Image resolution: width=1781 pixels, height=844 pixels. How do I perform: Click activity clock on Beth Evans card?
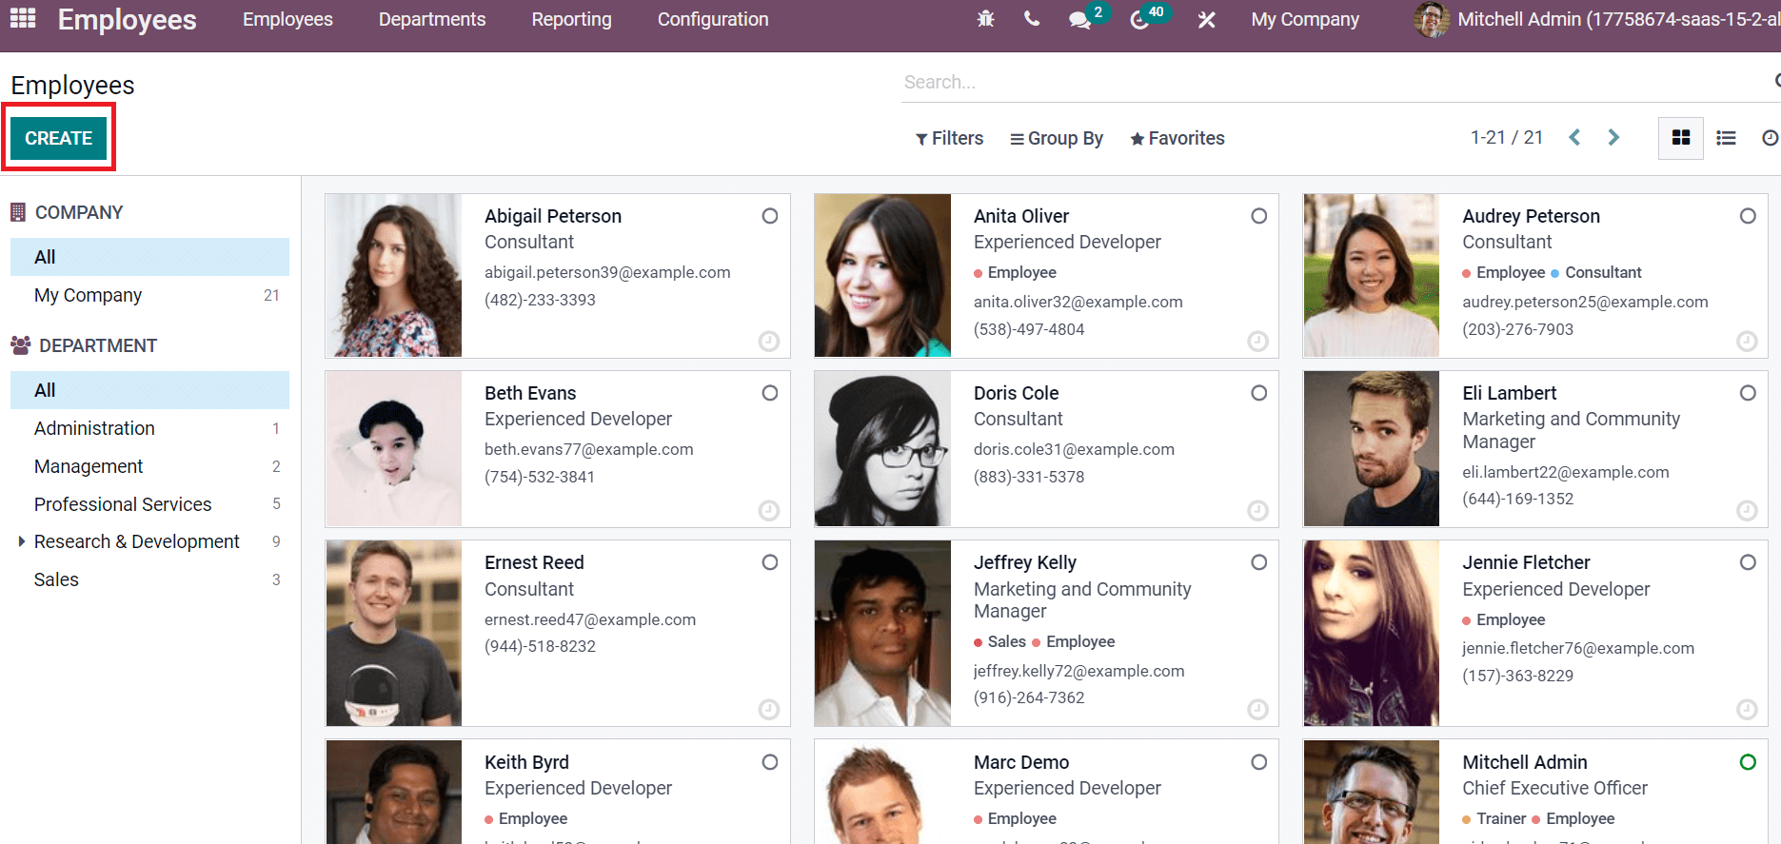point(769,511)
